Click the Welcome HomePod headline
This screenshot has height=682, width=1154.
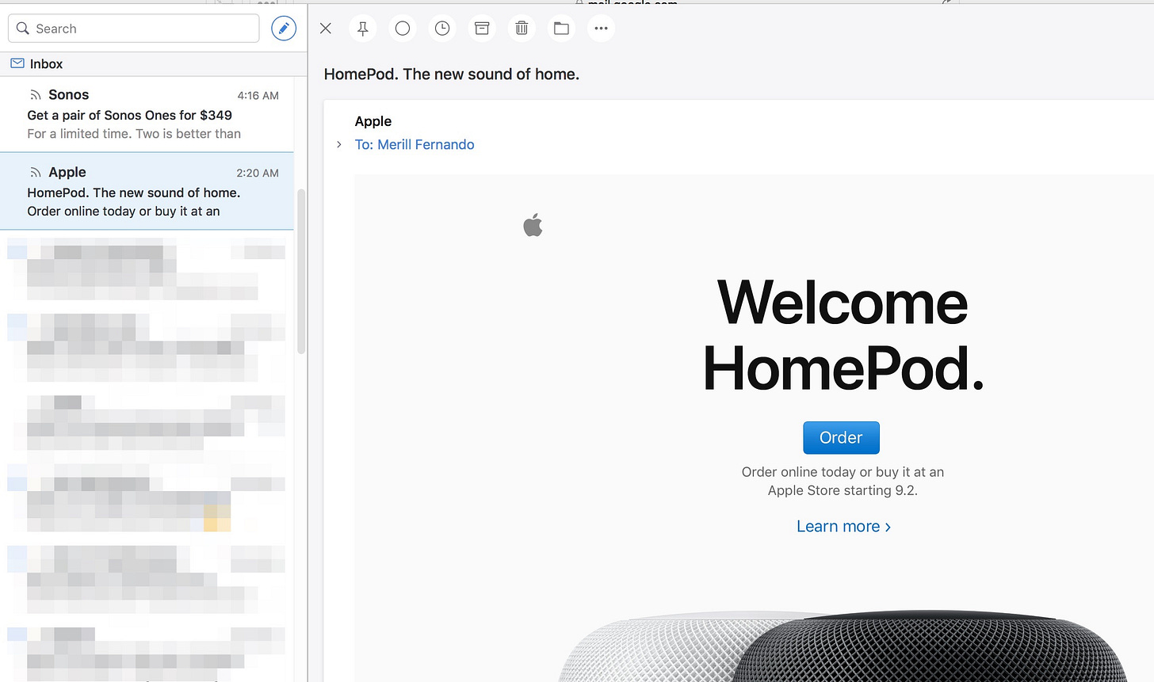click(x=843, y=336)
